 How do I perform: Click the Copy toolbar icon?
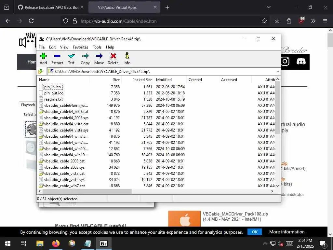click(85, 59)
